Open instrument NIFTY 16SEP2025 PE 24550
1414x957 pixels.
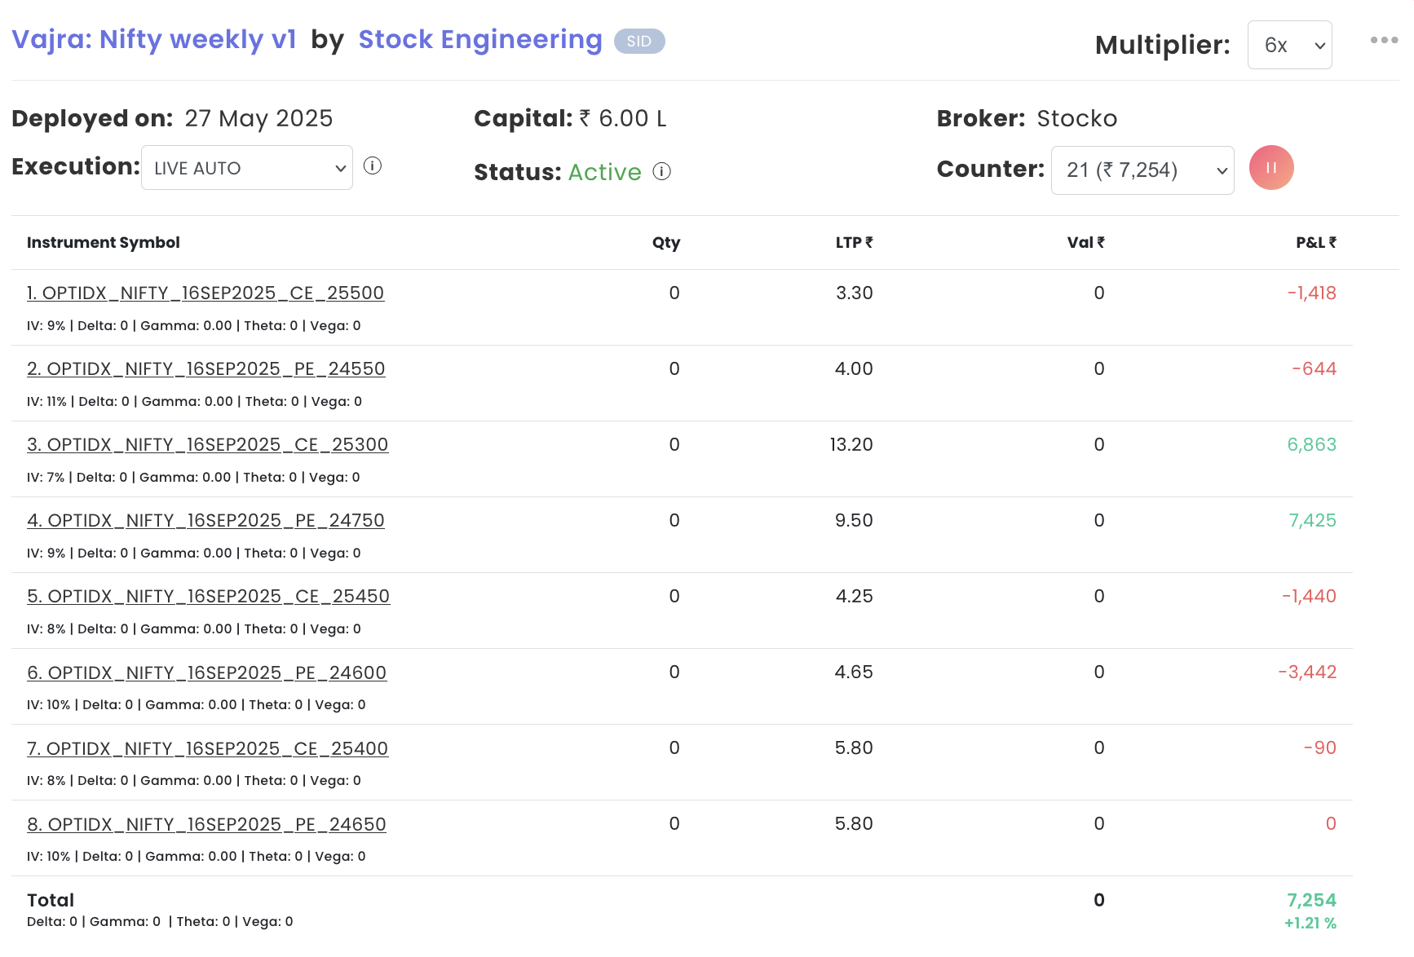[x=205, y=369]
